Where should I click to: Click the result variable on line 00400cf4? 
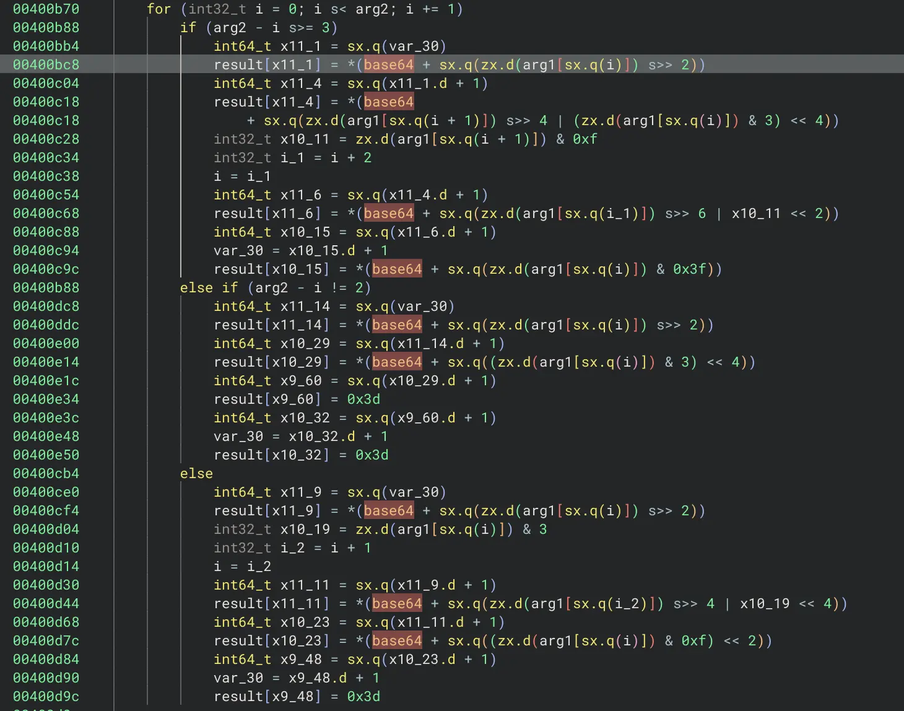coord(238,511)
